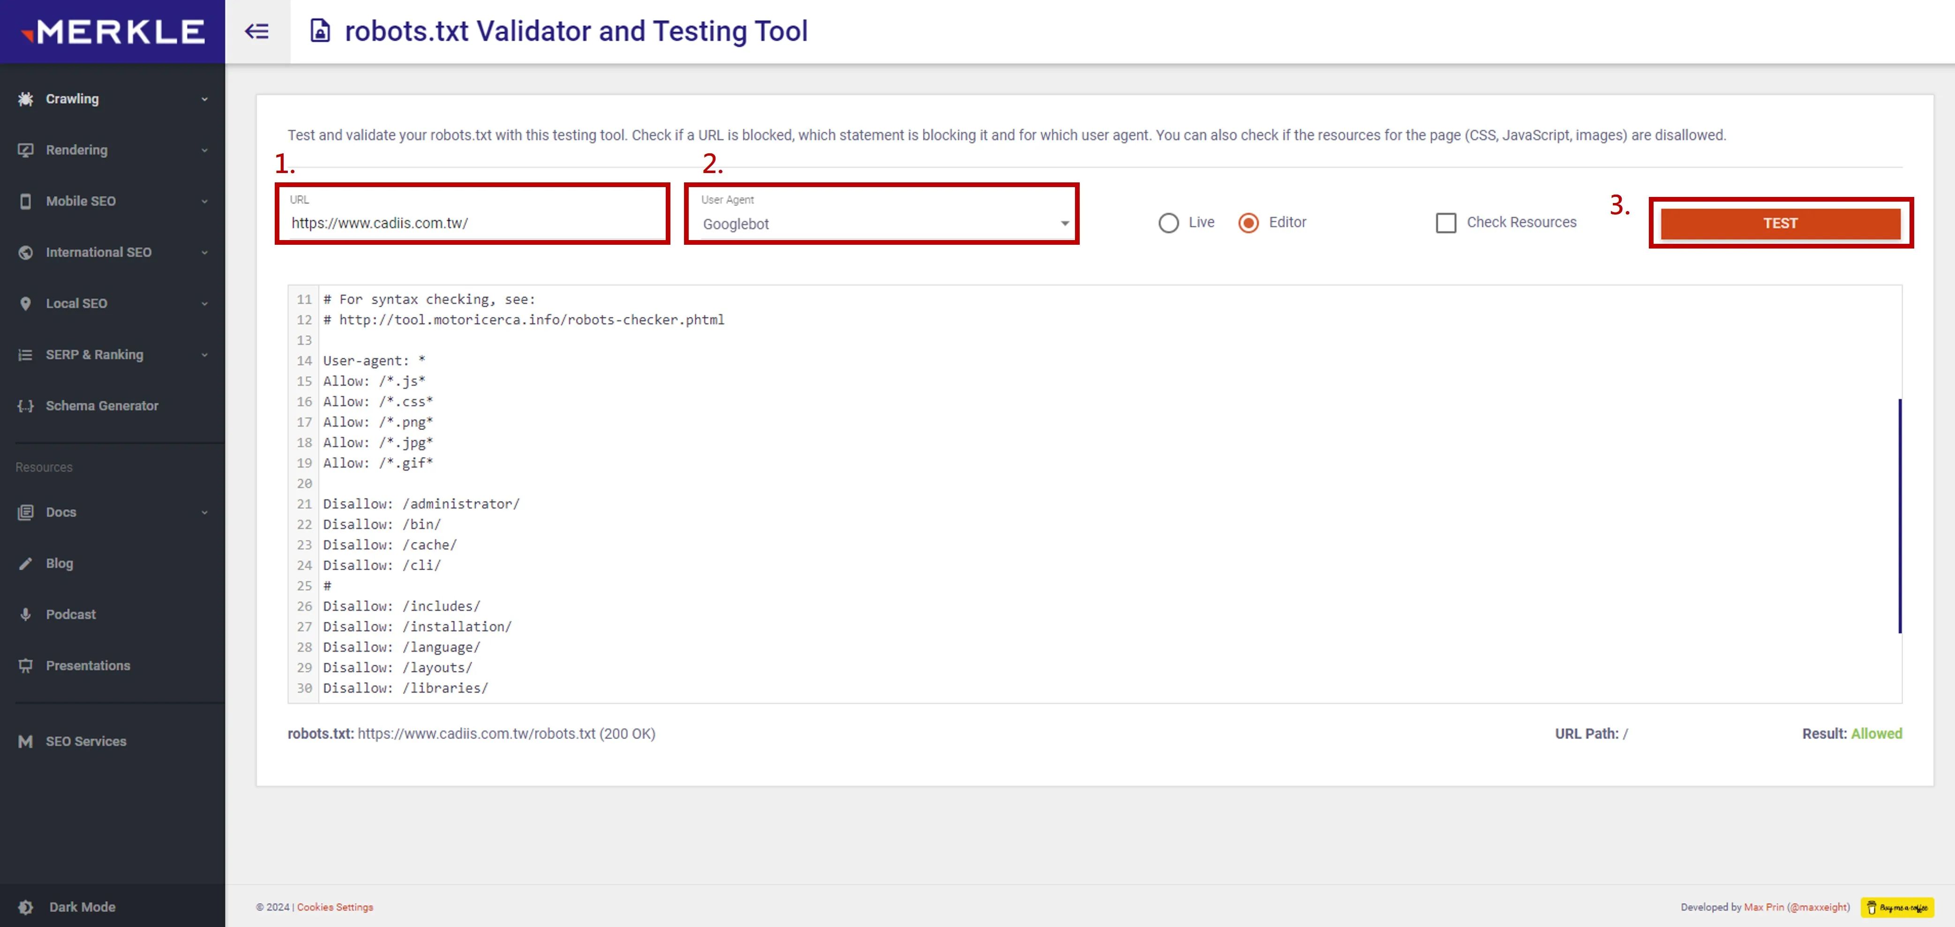Expand the Rendering menu chevron

[204, 150]
